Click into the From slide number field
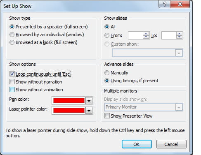Viewport: 201px width, 155px height. (x=135, y=35)
